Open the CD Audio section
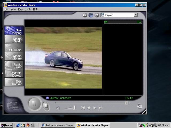Image resolution: width=171 pixels, height=128 pixels. [14, 48]
